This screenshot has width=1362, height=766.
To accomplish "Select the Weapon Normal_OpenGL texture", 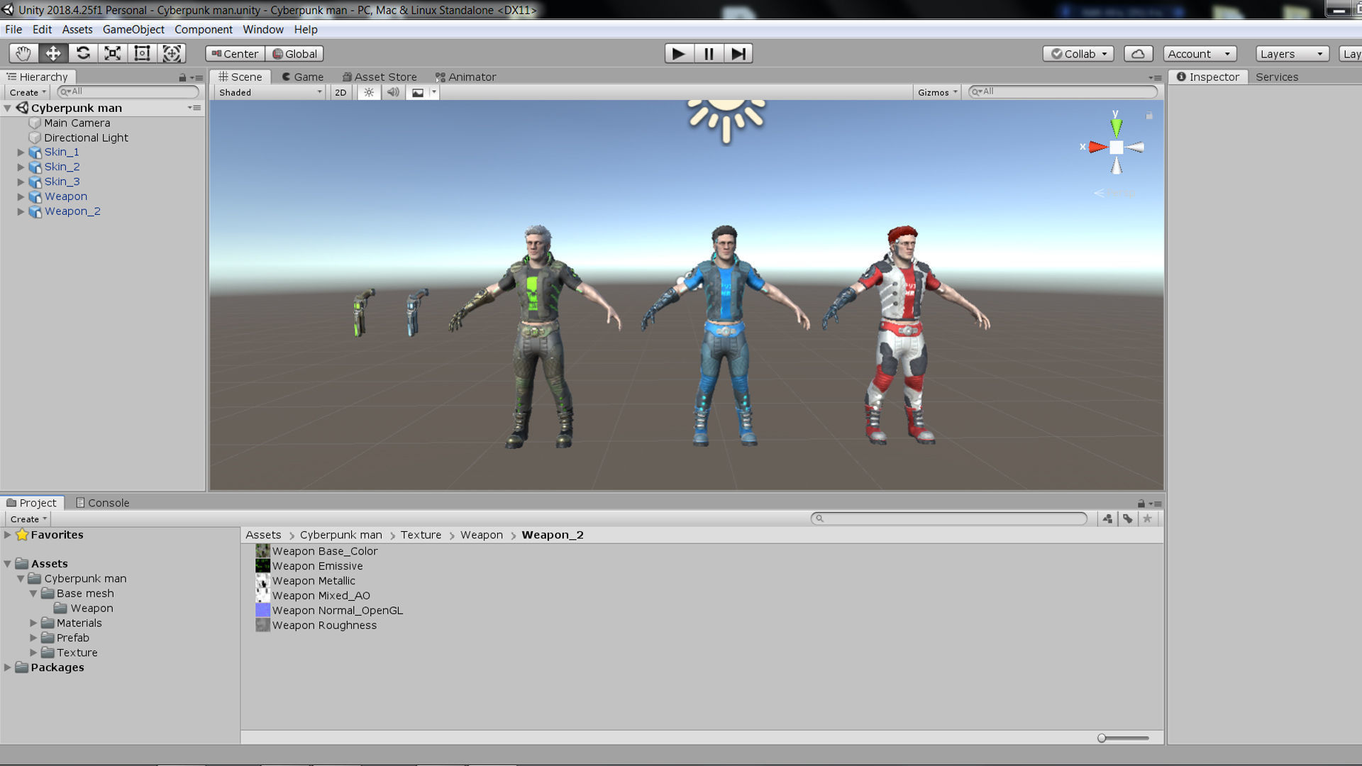I will pyautogui.click(x=337, y=611).
